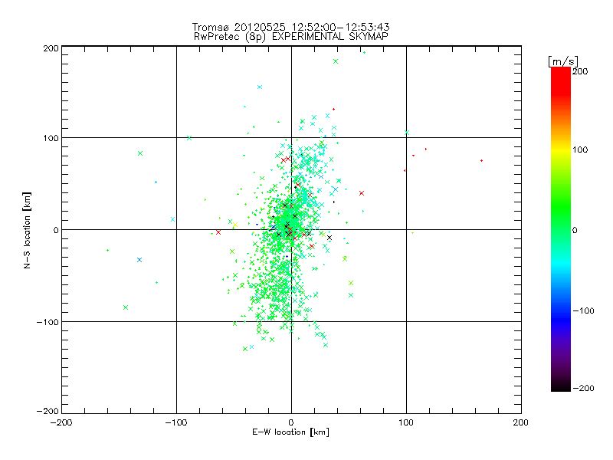Click colorbar tick label "0"
613x460 pixels.
[575, 230]
